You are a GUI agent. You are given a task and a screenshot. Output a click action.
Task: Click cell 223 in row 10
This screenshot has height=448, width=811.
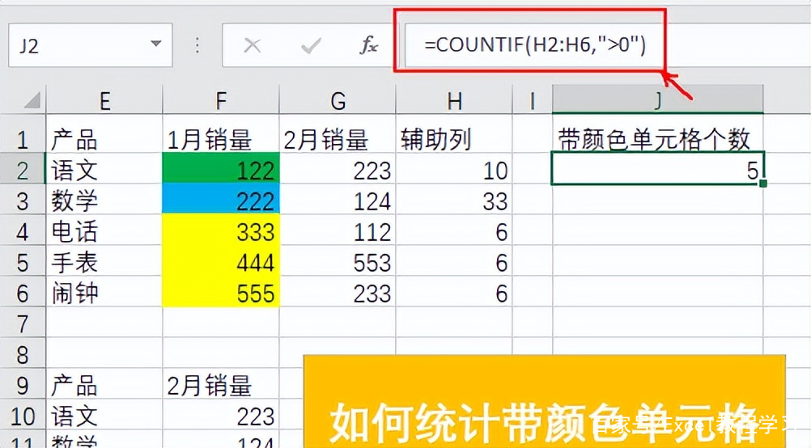click(x=221, y=414)
